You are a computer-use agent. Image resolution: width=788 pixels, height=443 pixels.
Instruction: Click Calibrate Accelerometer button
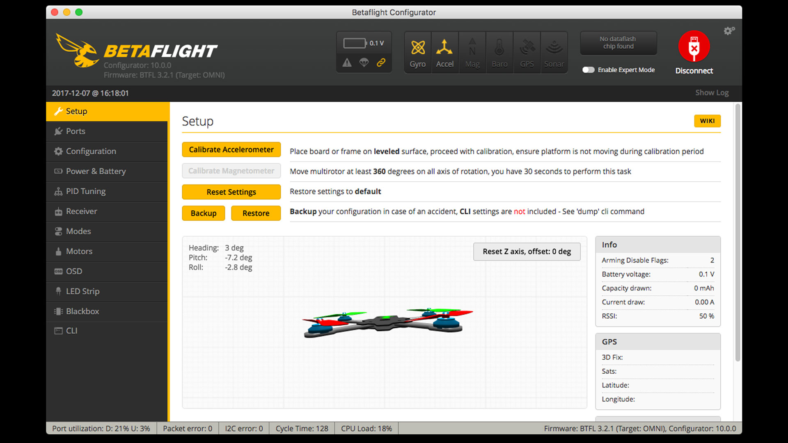click(x=231, y=150)
